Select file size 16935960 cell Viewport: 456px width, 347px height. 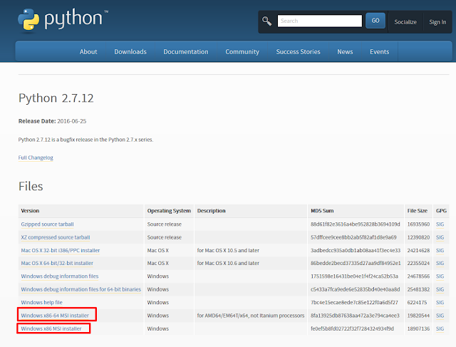tap(418, 224)
